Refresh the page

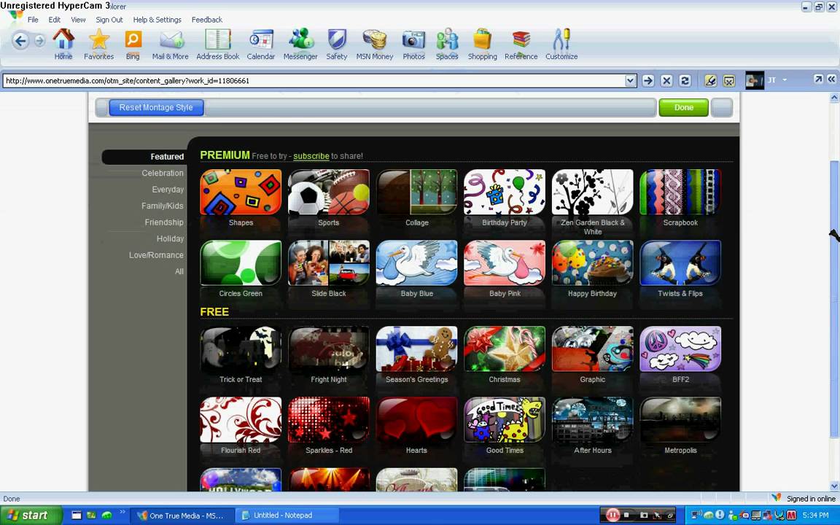point(685,81)
